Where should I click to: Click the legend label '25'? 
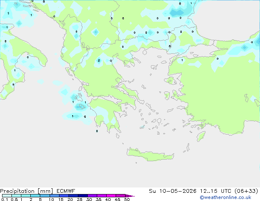pos(80,199)
